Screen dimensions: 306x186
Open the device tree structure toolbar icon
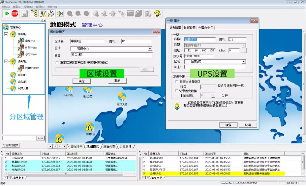pos(34,13)
